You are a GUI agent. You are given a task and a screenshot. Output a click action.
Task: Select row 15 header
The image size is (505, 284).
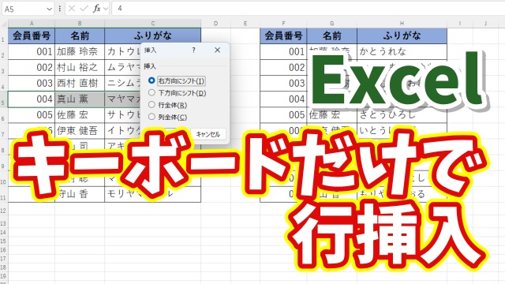click(3, 241)
